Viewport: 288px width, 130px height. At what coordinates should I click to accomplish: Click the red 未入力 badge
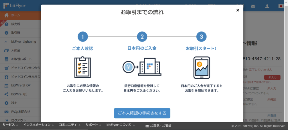tap(272, 77)
